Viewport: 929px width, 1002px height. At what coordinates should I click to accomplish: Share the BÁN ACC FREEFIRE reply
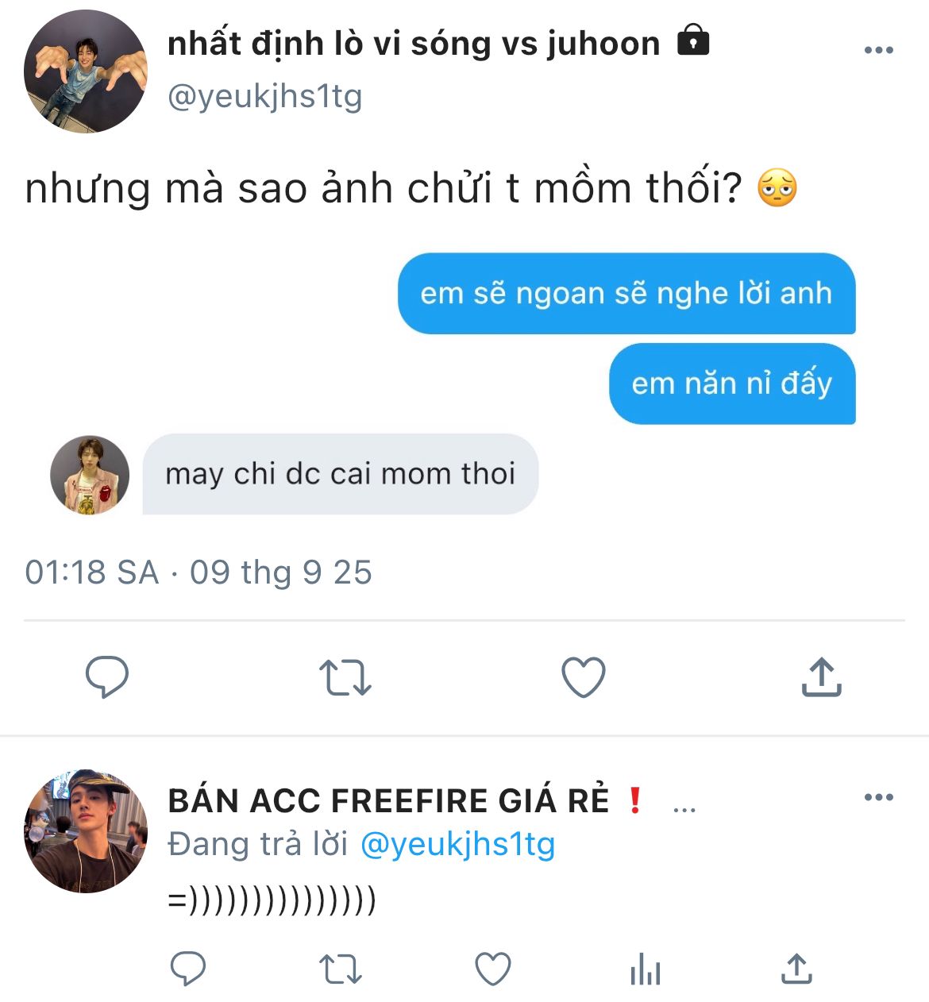click(796, 969)
